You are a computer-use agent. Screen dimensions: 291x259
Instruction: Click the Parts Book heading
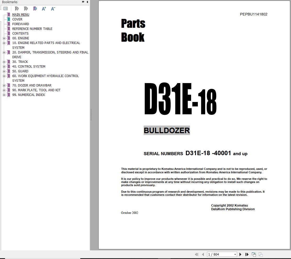(x=133, y=30)
